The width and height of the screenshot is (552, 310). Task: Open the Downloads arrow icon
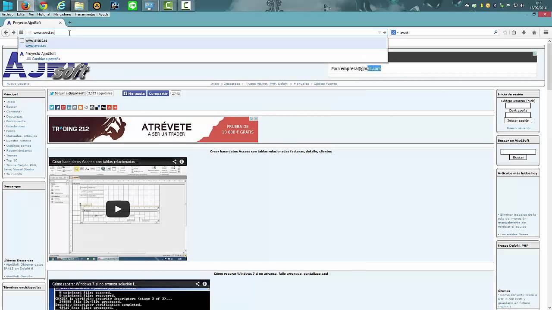524,32
